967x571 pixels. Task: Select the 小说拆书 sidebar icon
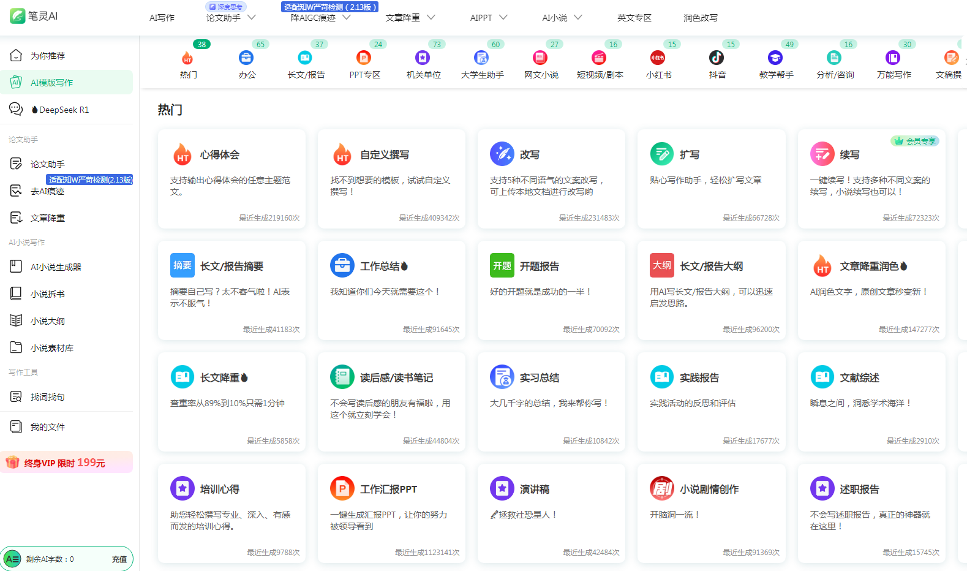click(x=16, y=293)
